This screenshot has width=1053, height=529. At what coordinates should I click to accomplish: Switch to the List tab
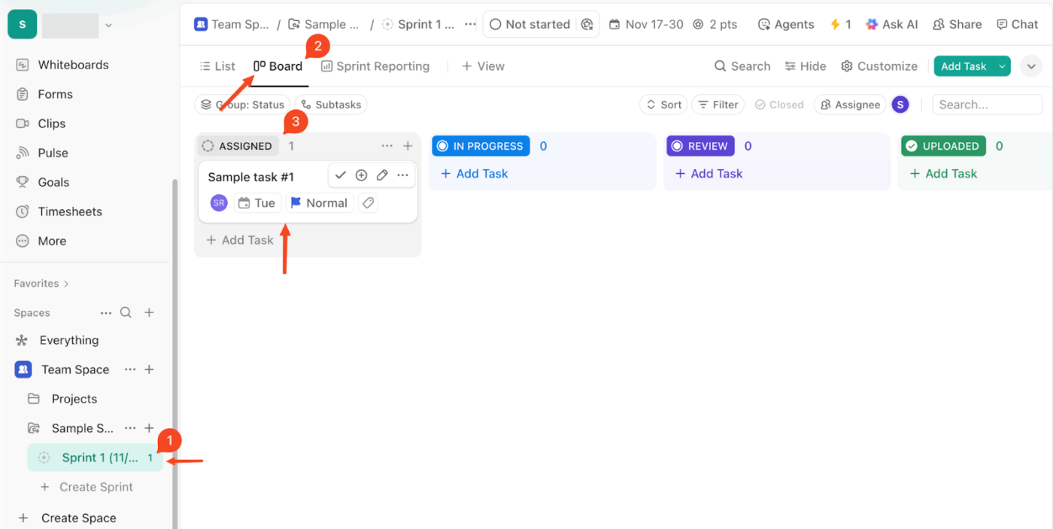click(217, 65)
